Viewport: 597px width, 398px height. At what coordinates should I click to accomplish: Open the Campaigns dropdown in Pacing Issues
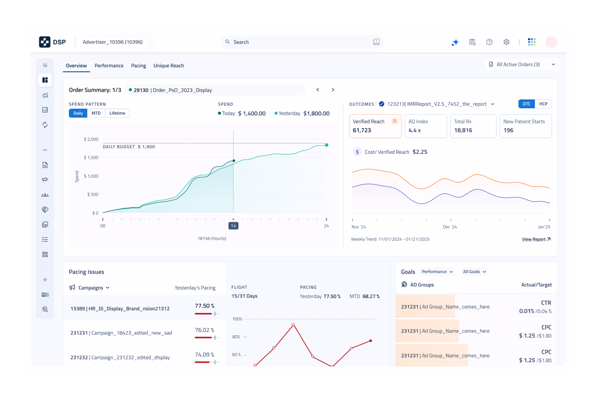coord(90,288)
